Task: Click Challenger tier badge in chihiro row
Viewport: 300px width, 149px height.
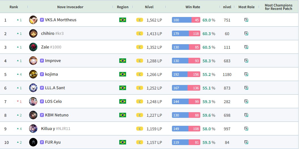Action: [140, 33]
